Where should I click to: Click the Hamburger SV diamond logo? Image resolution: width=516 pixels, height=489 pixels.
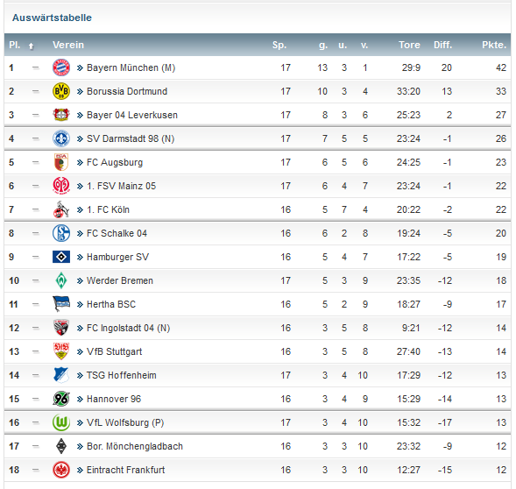pyautogui.click(x=61, y=257)
